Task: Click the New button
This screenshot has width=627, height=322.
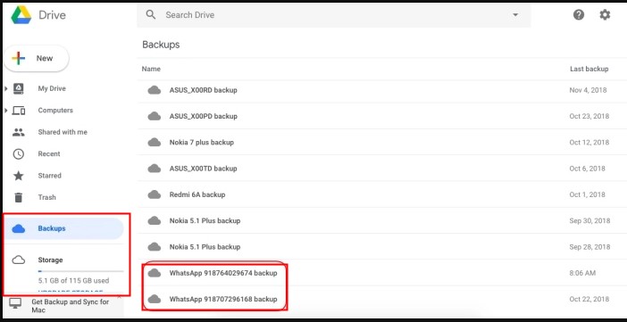Action: [x=37, y=58]
